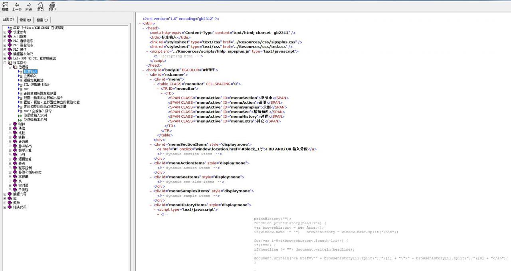
Task: Open the 主页 (Home) house icon
Action: click(40, 5)
